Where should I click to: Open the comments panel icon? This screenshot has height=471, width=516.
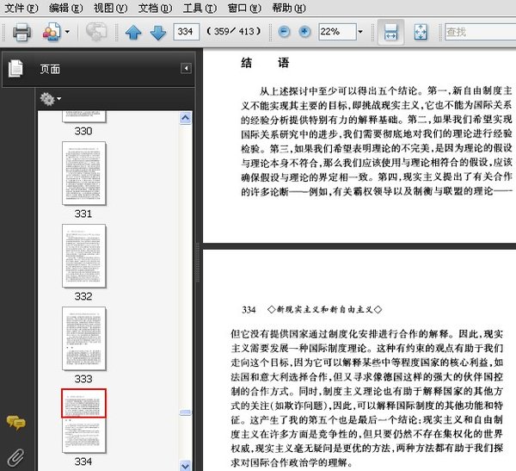(15, 423)
